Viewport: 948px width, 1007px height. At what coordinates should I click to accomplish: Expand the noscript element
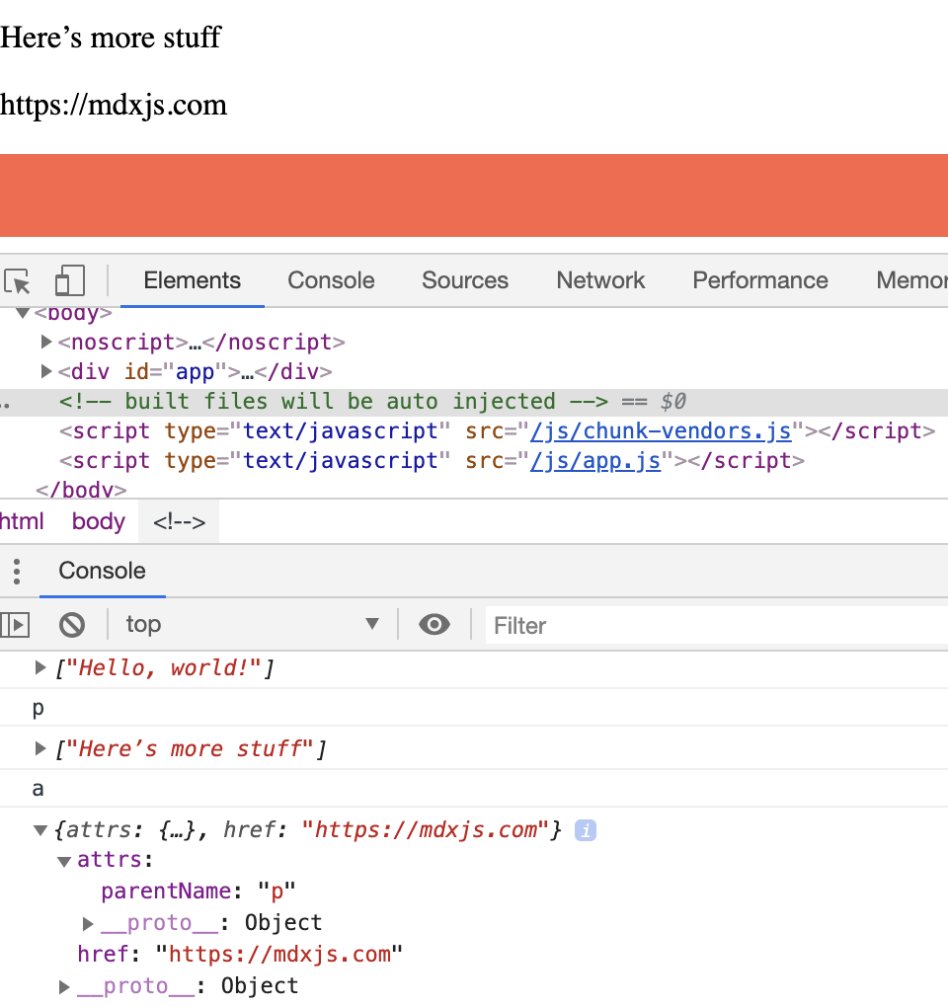click(46, 342)
